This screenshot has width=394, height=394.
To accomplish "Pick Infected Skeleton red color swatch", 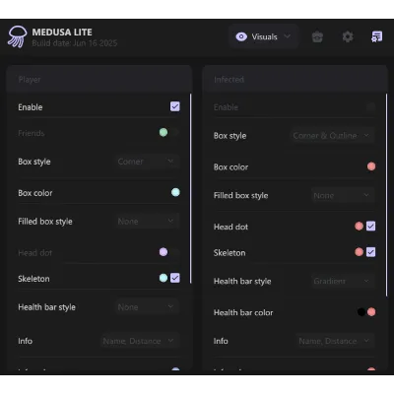I will click(x=359, y=252).
